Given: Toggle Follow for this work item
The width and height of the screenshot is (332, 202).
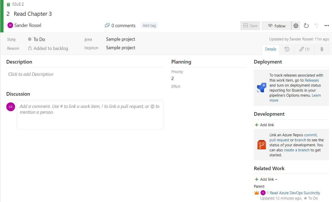Looking at the screenshot, I should tap(276, 26).
